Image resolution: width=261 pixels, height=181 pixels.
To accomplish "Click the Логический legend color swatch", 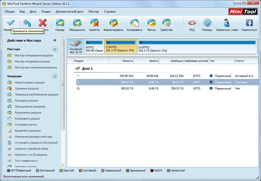I will (37, 170).
